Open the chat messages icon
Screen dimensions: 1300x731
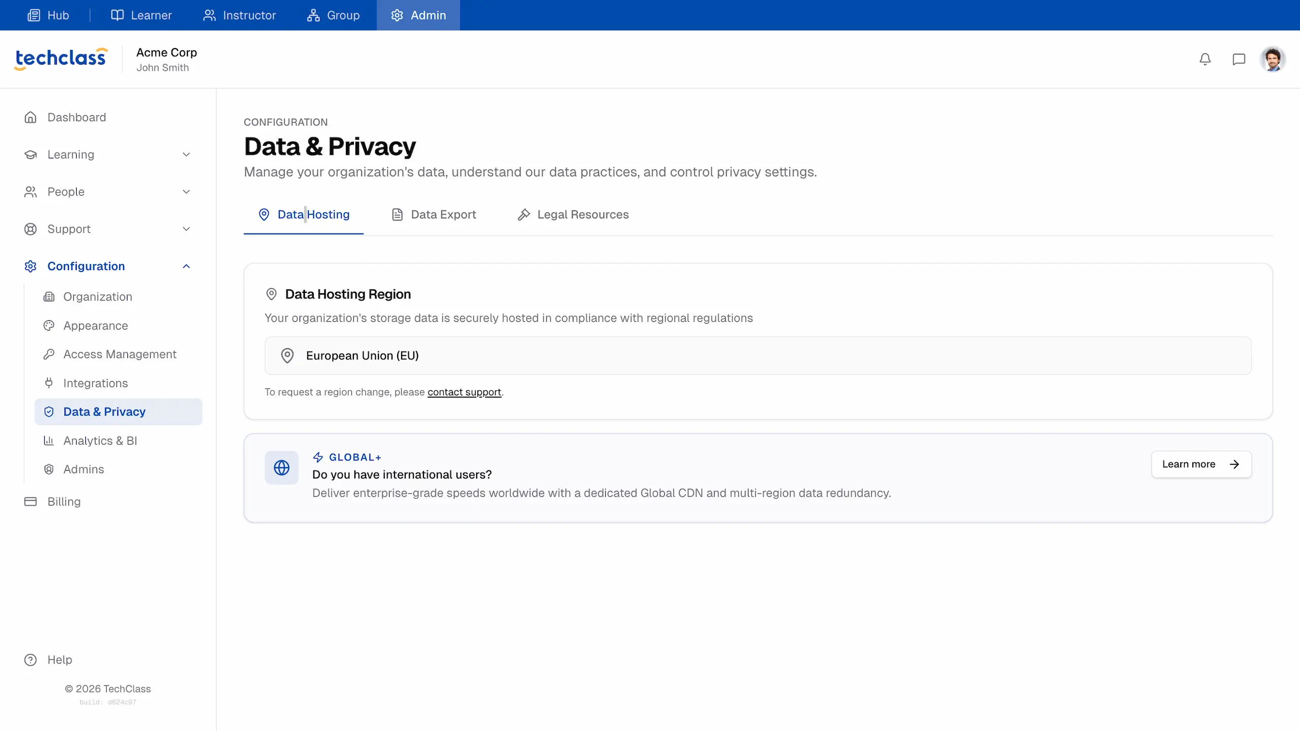pos(1239,59)
